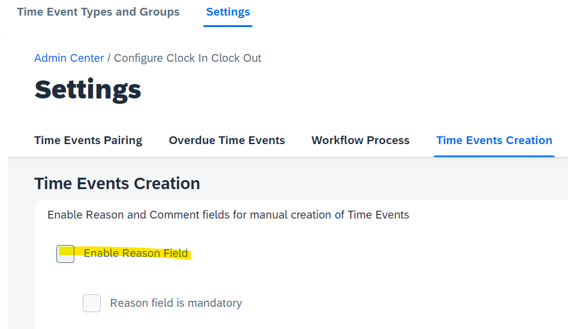Click the slash separator in the breadcrumb

pyautogui.click(x=109, y=58)
